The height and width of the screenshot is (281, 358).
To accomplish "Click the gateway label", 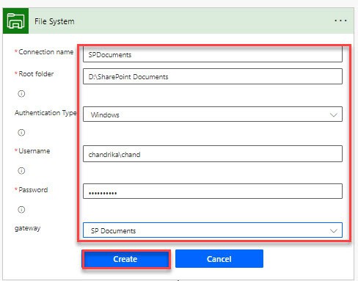I will pyautogui.click(x=27, y=228).
